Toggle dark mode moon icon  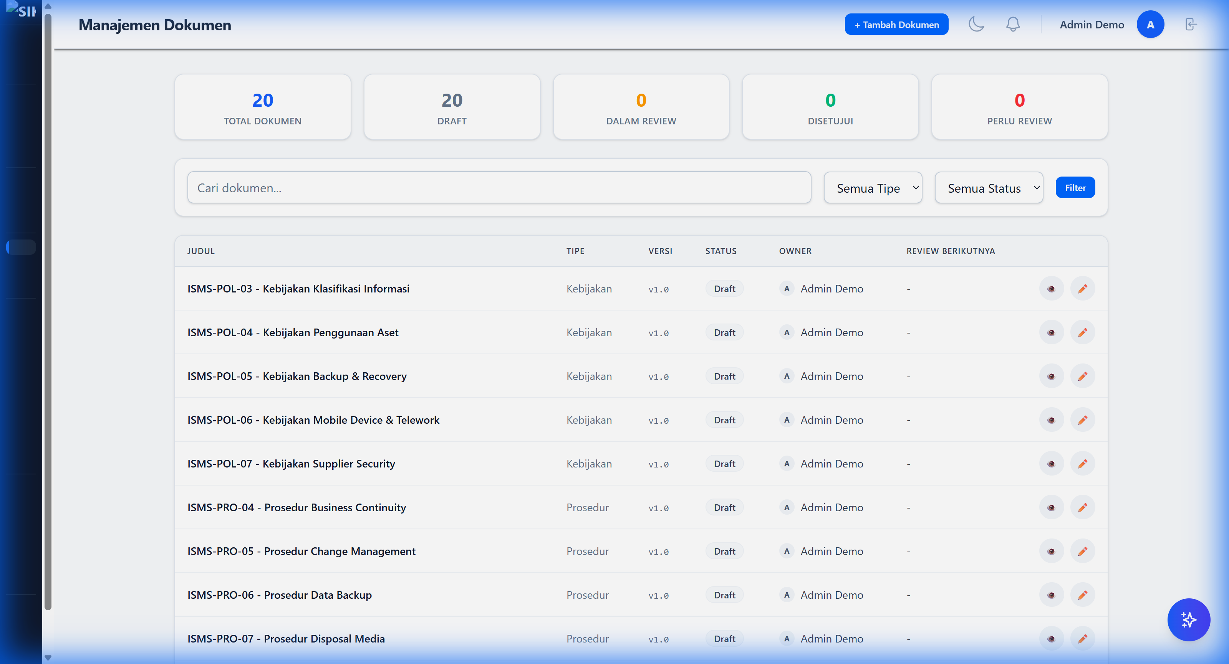pos(976,24)
